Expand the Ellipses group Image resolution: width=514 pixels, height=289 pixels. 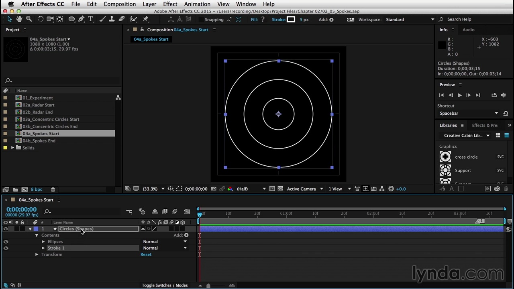43,242
